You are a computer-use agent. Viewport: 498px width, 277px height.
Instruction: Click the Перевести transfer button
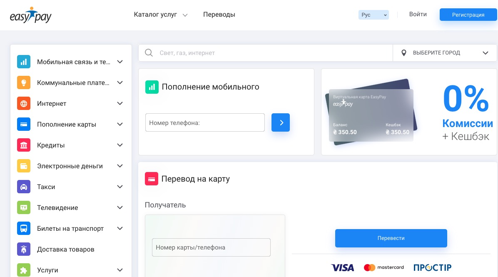point(391,238)
